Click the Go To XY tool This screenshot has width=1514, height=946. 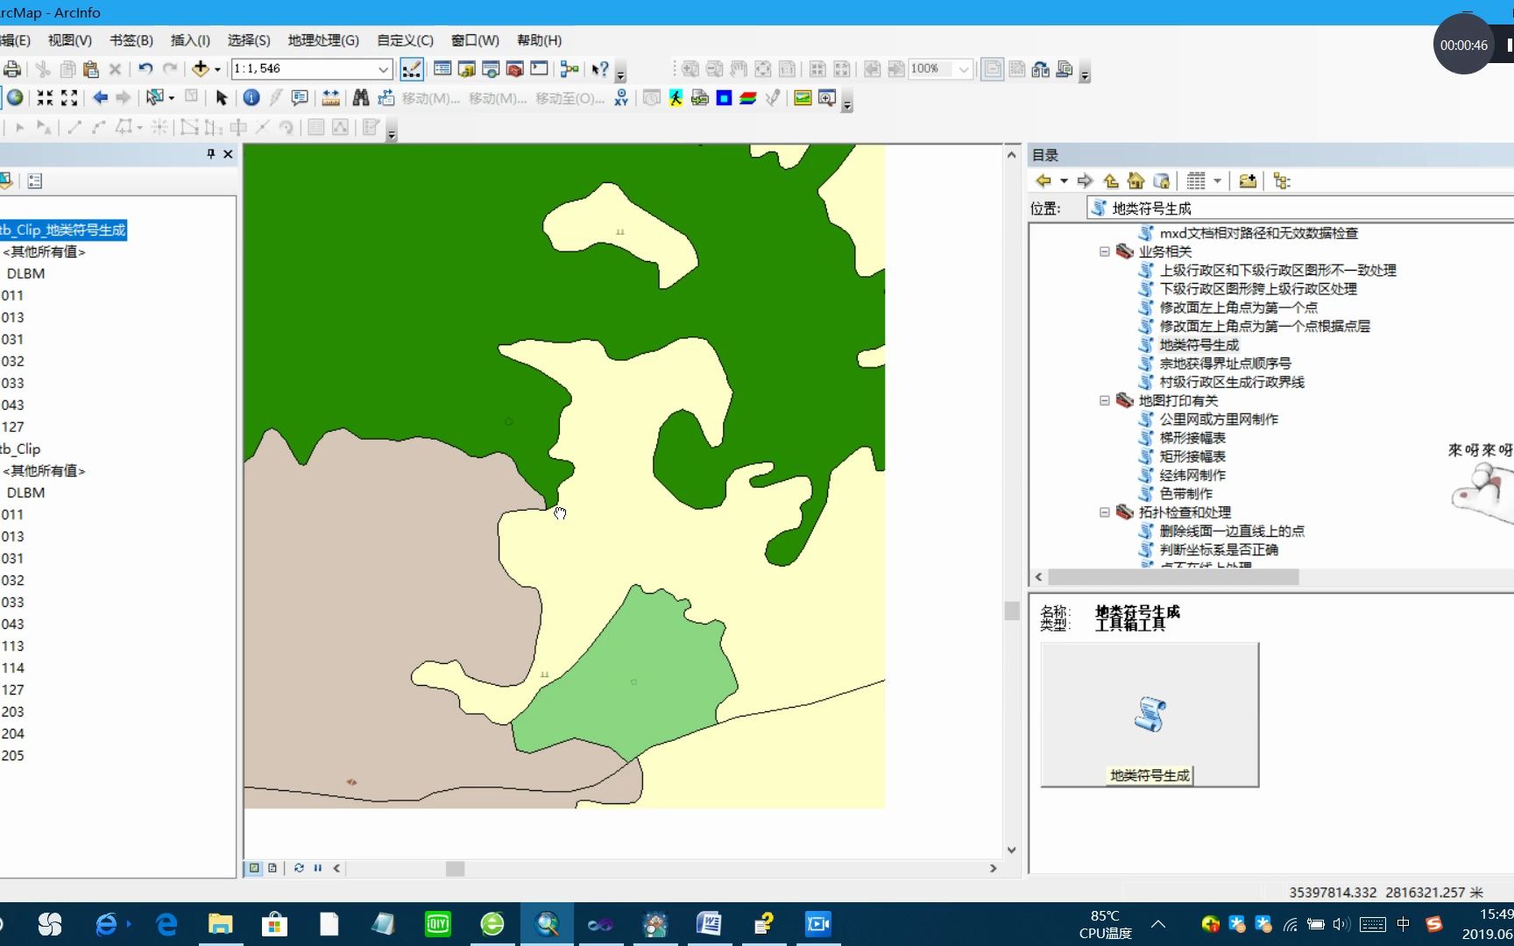click(x=620, y=98)
